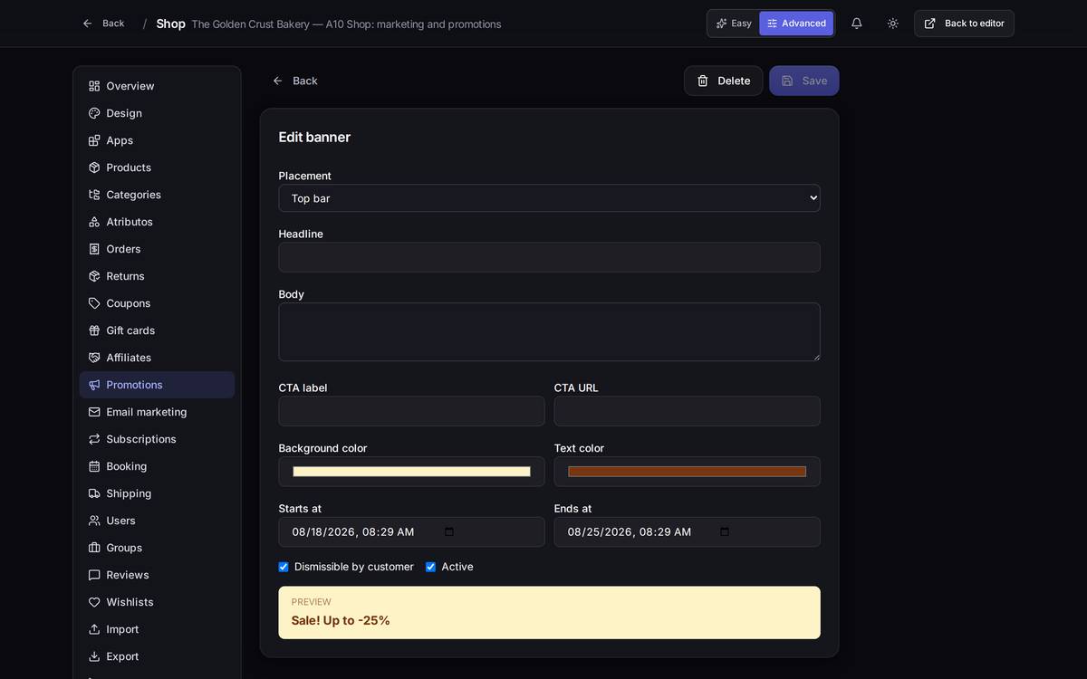Click the Apps sidebar icon
Viewport: 1087px width, 679px height.
pyautogui.click(x=94, y=140)
